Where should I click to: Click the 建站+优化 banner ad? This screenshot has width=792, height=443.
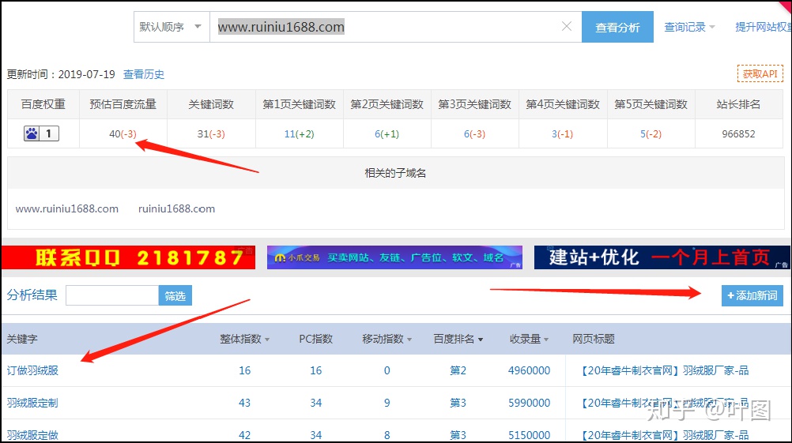tap(662, 257)
